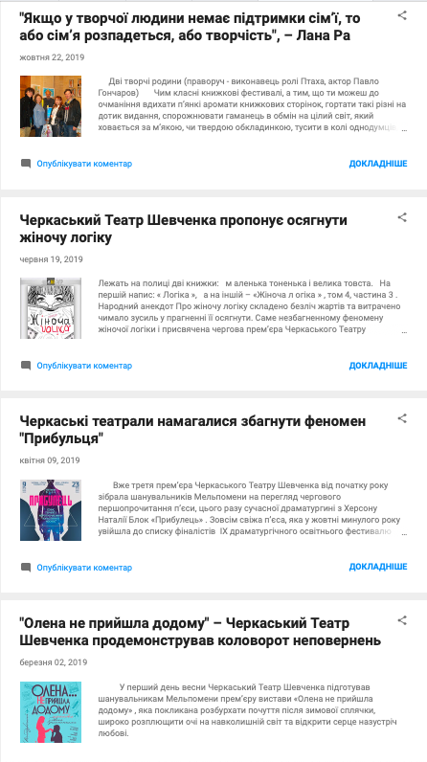Share the Прибульця article with share icon
Screen dimensions: 427x762
tap(402, 418)
